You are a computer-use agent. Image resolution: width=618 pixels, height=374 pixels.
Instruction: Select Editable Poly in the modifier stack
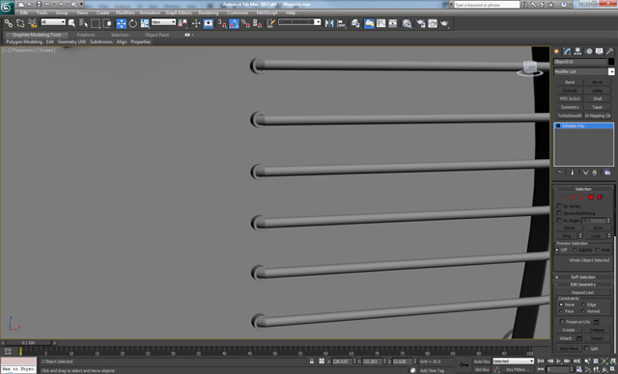pos(583,126)
